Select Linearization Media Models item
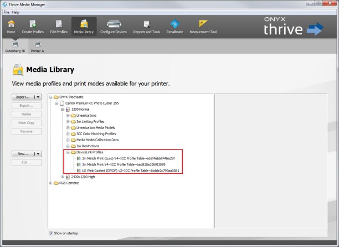339x247 pixels. 93,128
